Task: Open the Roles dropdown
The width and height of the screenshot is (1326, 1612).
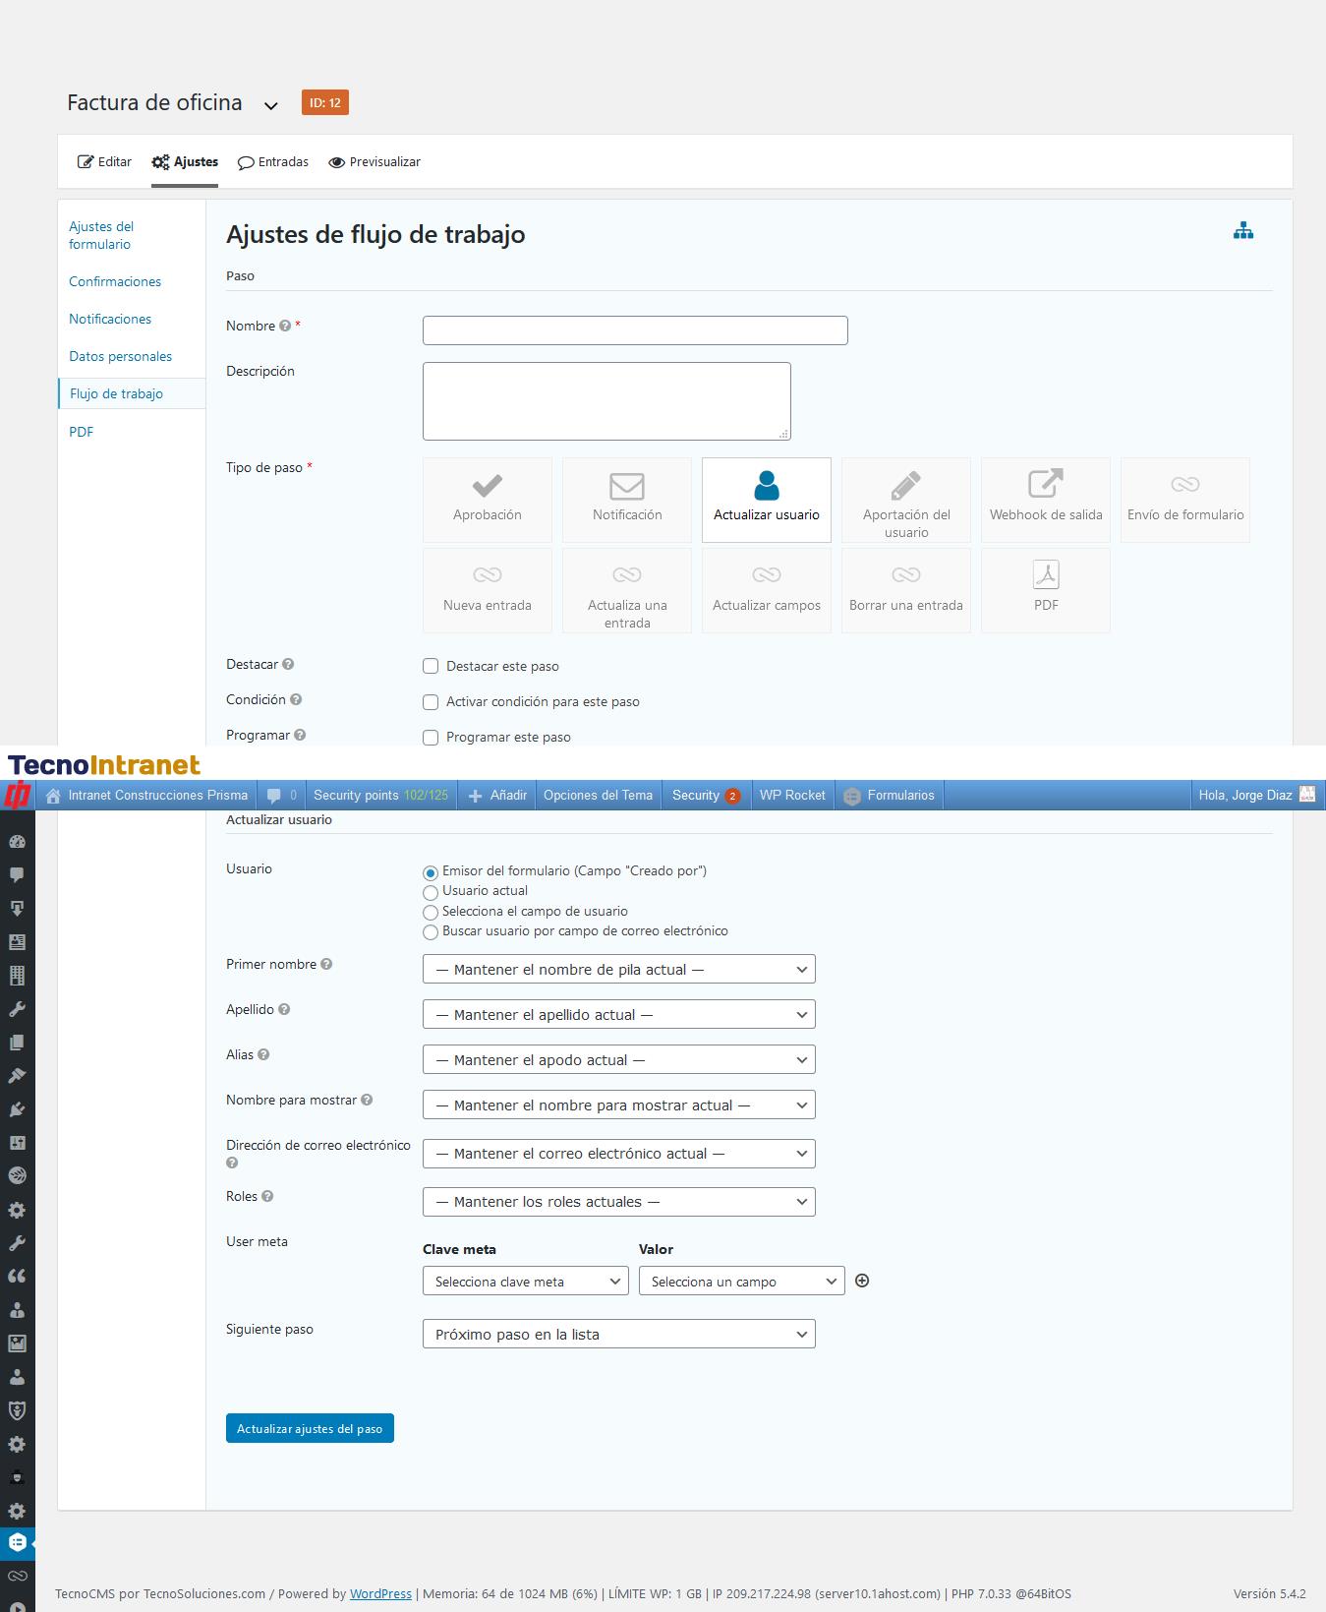Action: [618, 1202]
